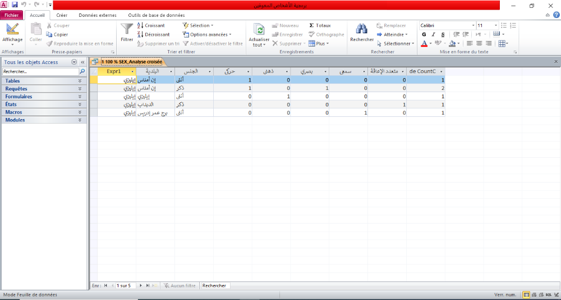Viewport: 561px width, 300px height.
Task: Switch to the Créer tab
Action: 62,15
